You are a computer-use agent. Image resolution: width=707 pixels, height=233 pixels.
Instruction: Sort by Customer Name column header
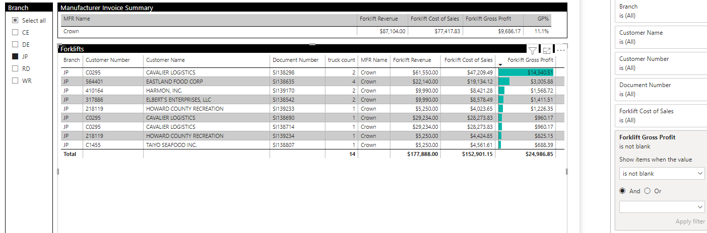[x=165, y=60]
